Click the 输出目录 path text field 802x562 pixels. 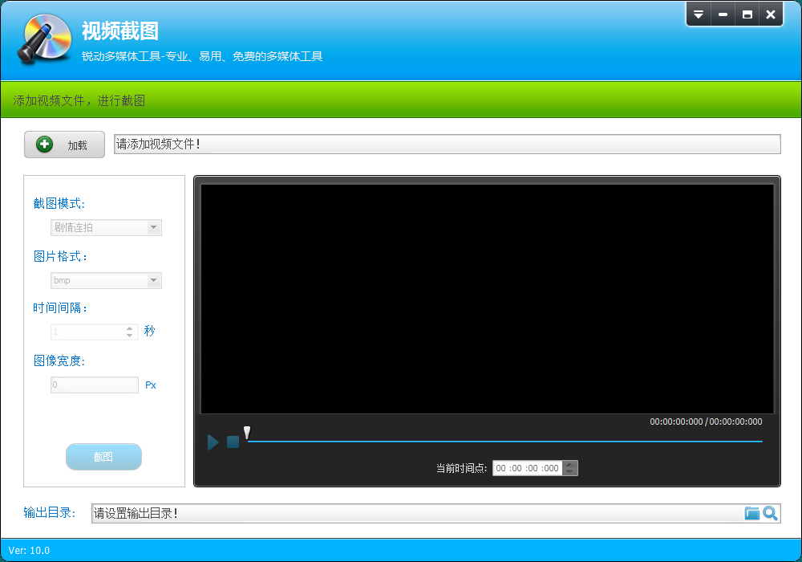[417, 513]
